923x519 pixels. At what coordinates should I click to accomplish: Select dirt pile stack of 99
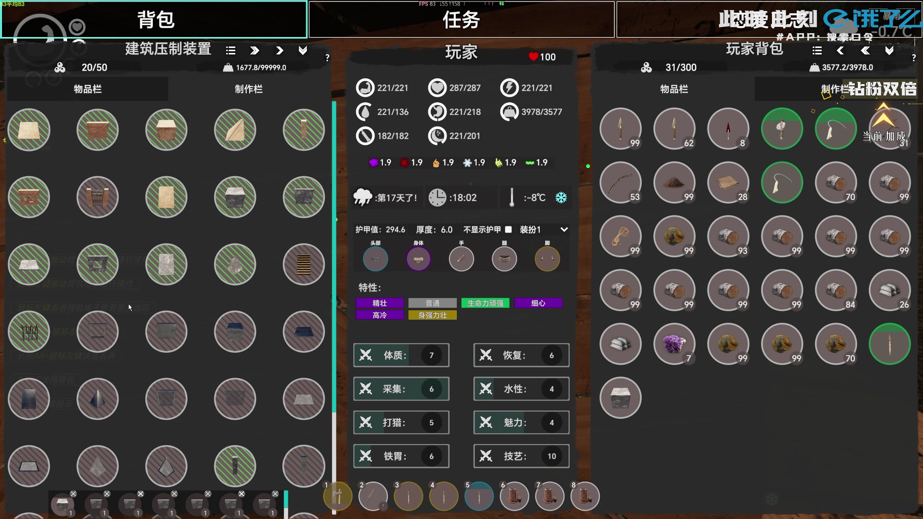pyautogui.click(x=674, y=182)
